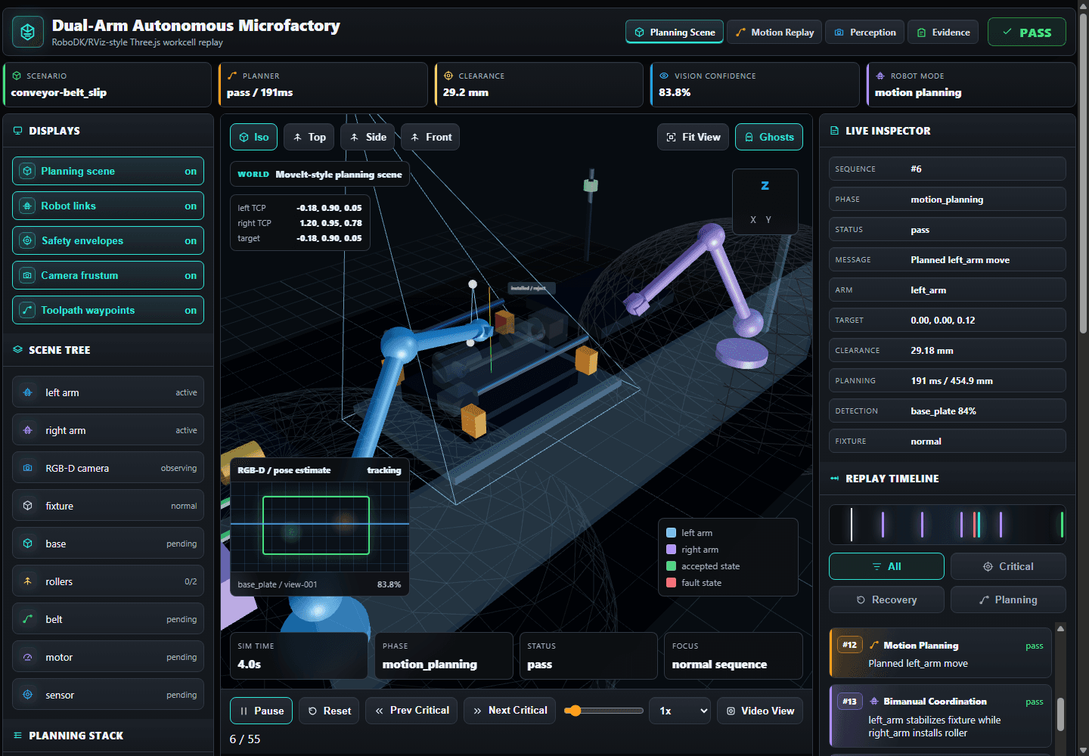Click the left arm legend color swatch
Image resolution: width=1089 pixels, height=756 pixels.
671,533
